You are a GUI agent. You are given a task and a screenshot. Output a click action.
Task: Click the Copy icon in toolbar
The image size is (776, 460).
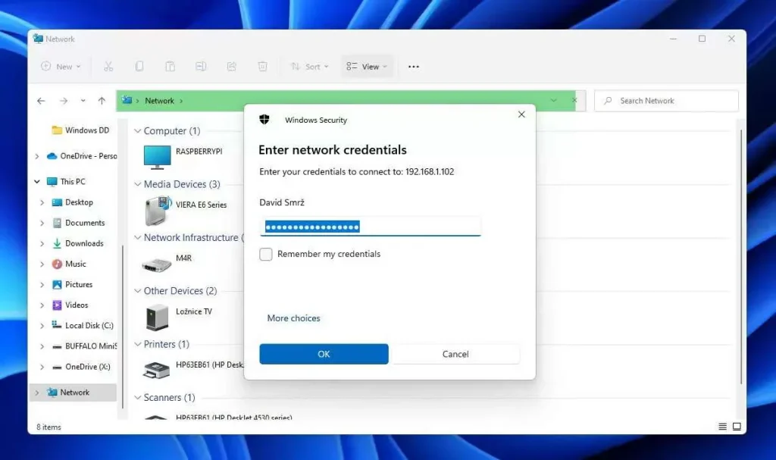[139, 67]
